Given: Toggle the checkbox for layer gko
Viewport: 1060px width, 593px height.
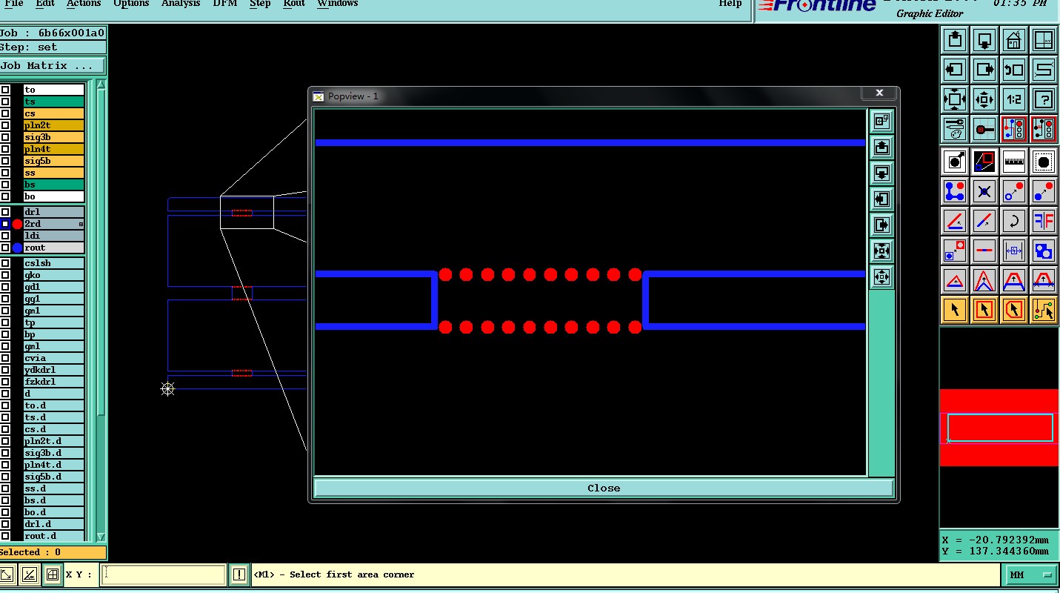Looking at the screenshot, I should 5,275.
